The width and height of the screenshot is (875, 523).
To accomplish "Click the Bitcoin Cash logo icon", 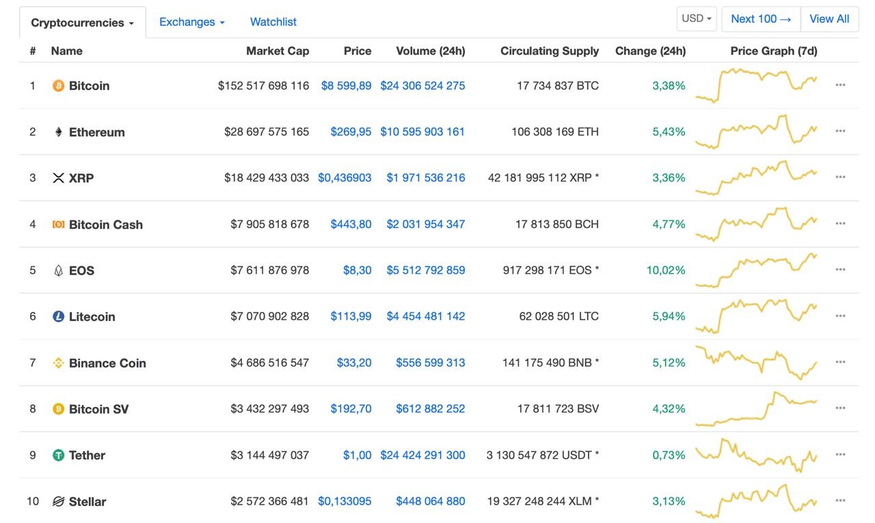I will click(x=58, y=225).
